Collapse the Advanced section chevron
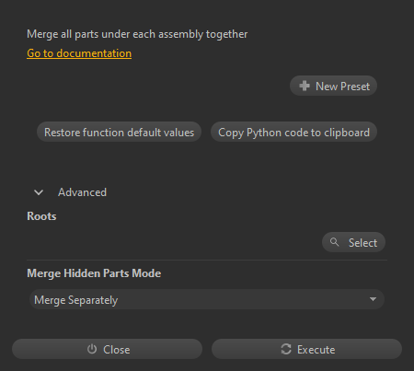This screenshot has width=414, height=371. [39, 192]
